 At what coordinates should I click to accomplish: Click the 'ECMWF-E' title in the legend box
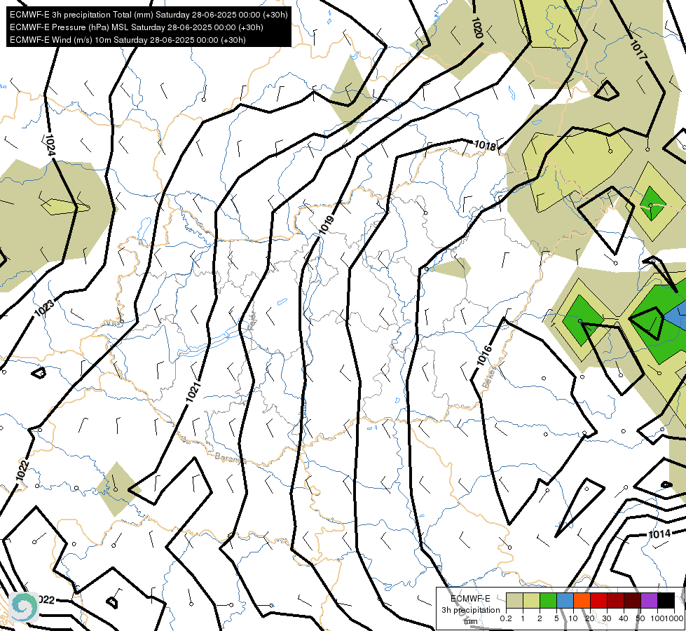tap(470, 599)
